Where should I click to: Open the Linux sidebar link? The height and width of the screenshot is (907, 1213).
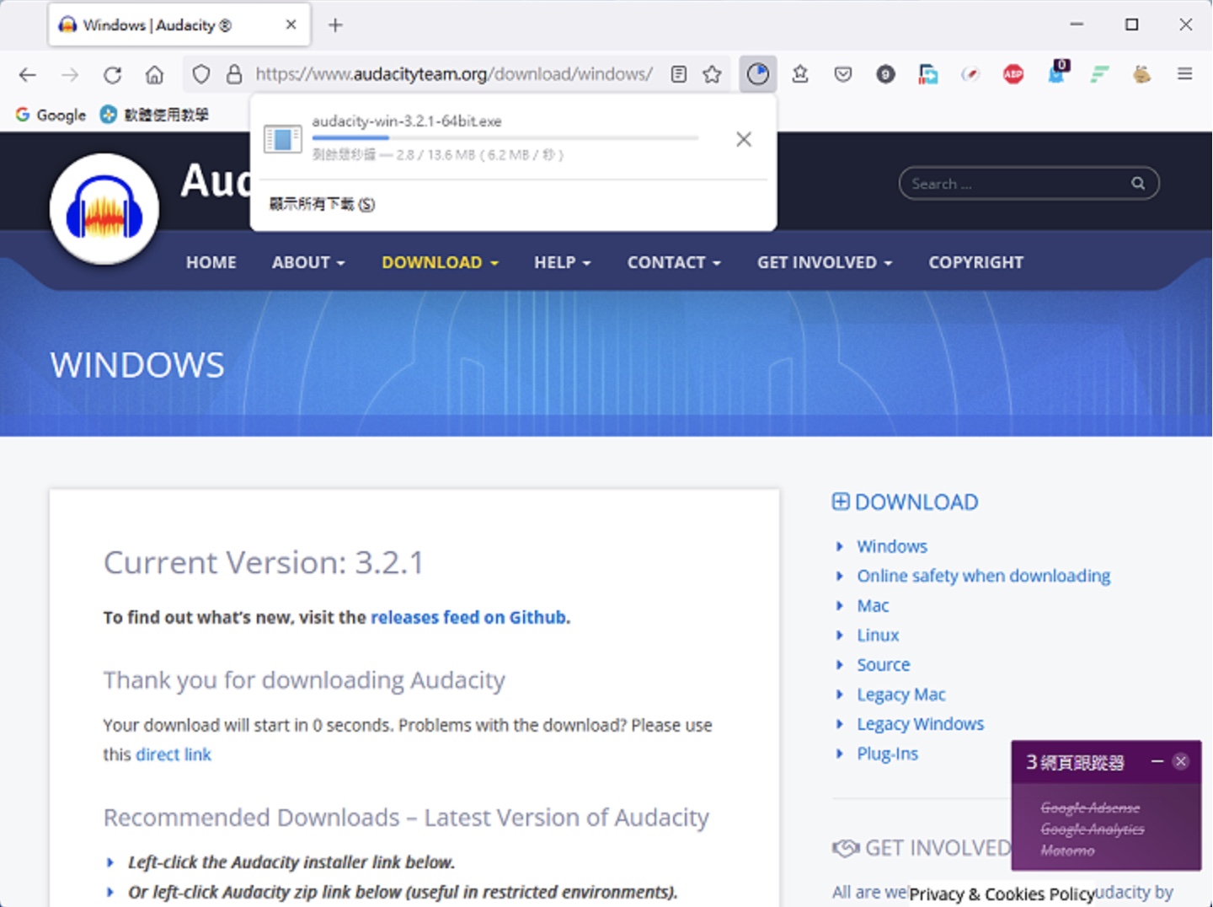click(878, 635)
